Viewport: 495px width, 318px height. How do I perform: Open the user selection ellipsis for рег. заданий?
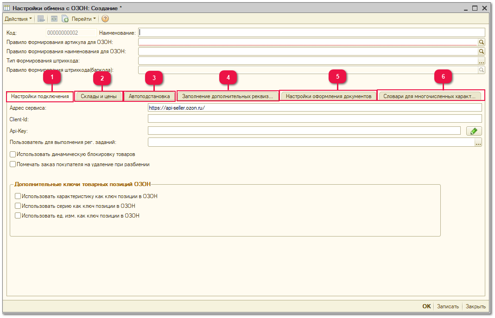point(478,143)
